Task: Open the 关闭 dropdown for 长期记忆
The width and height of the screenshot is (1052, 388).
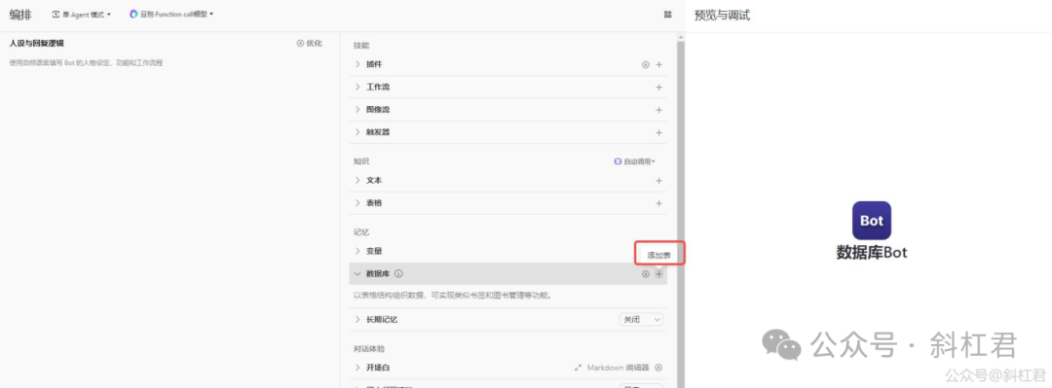Action: [x=641, y=320]
